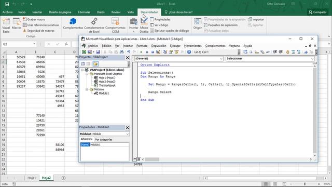Viewport: 332px width, 187px height.
Task: Toggle breakpoint with the hand icon
Action: click(287, 52)
